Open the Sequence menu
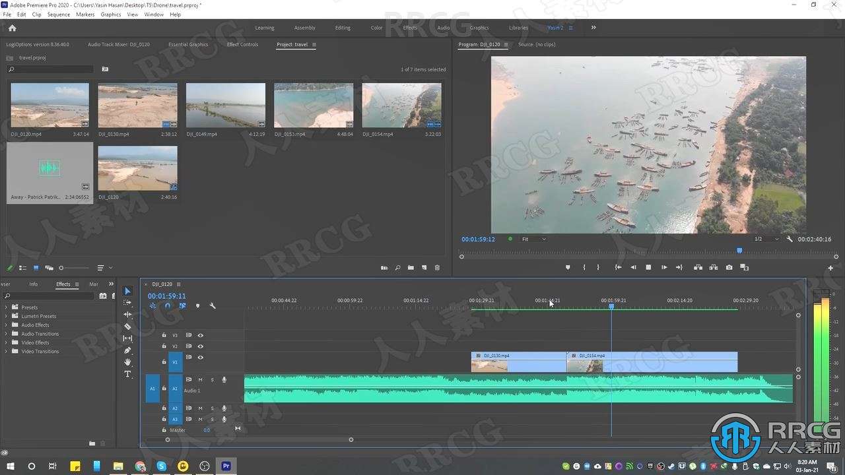Screen dimensions: 845x475 point(58,14)
